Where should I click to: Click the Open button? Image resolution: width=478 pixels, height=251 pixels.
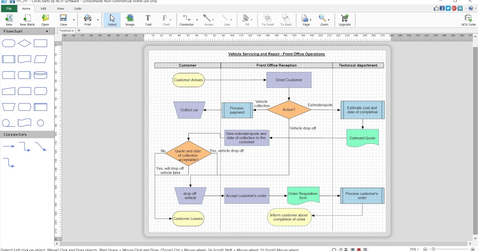tap(45, 19)
